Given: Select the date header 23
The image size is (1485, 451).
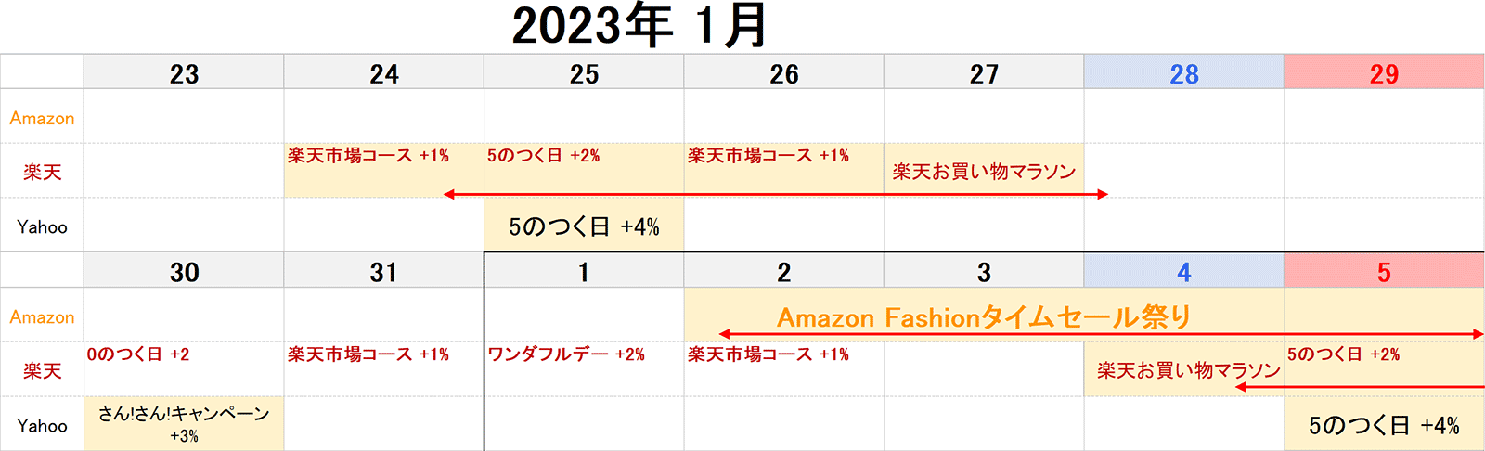Looking at the screenshot, I should 184,72.
